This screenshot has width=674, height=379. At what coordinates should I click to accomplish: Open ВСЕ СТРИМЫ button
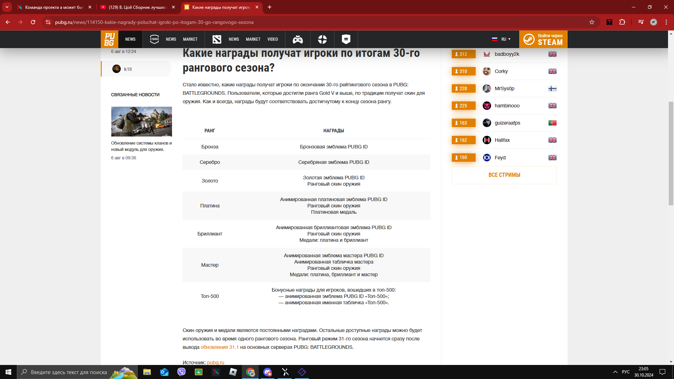[504, 175]
